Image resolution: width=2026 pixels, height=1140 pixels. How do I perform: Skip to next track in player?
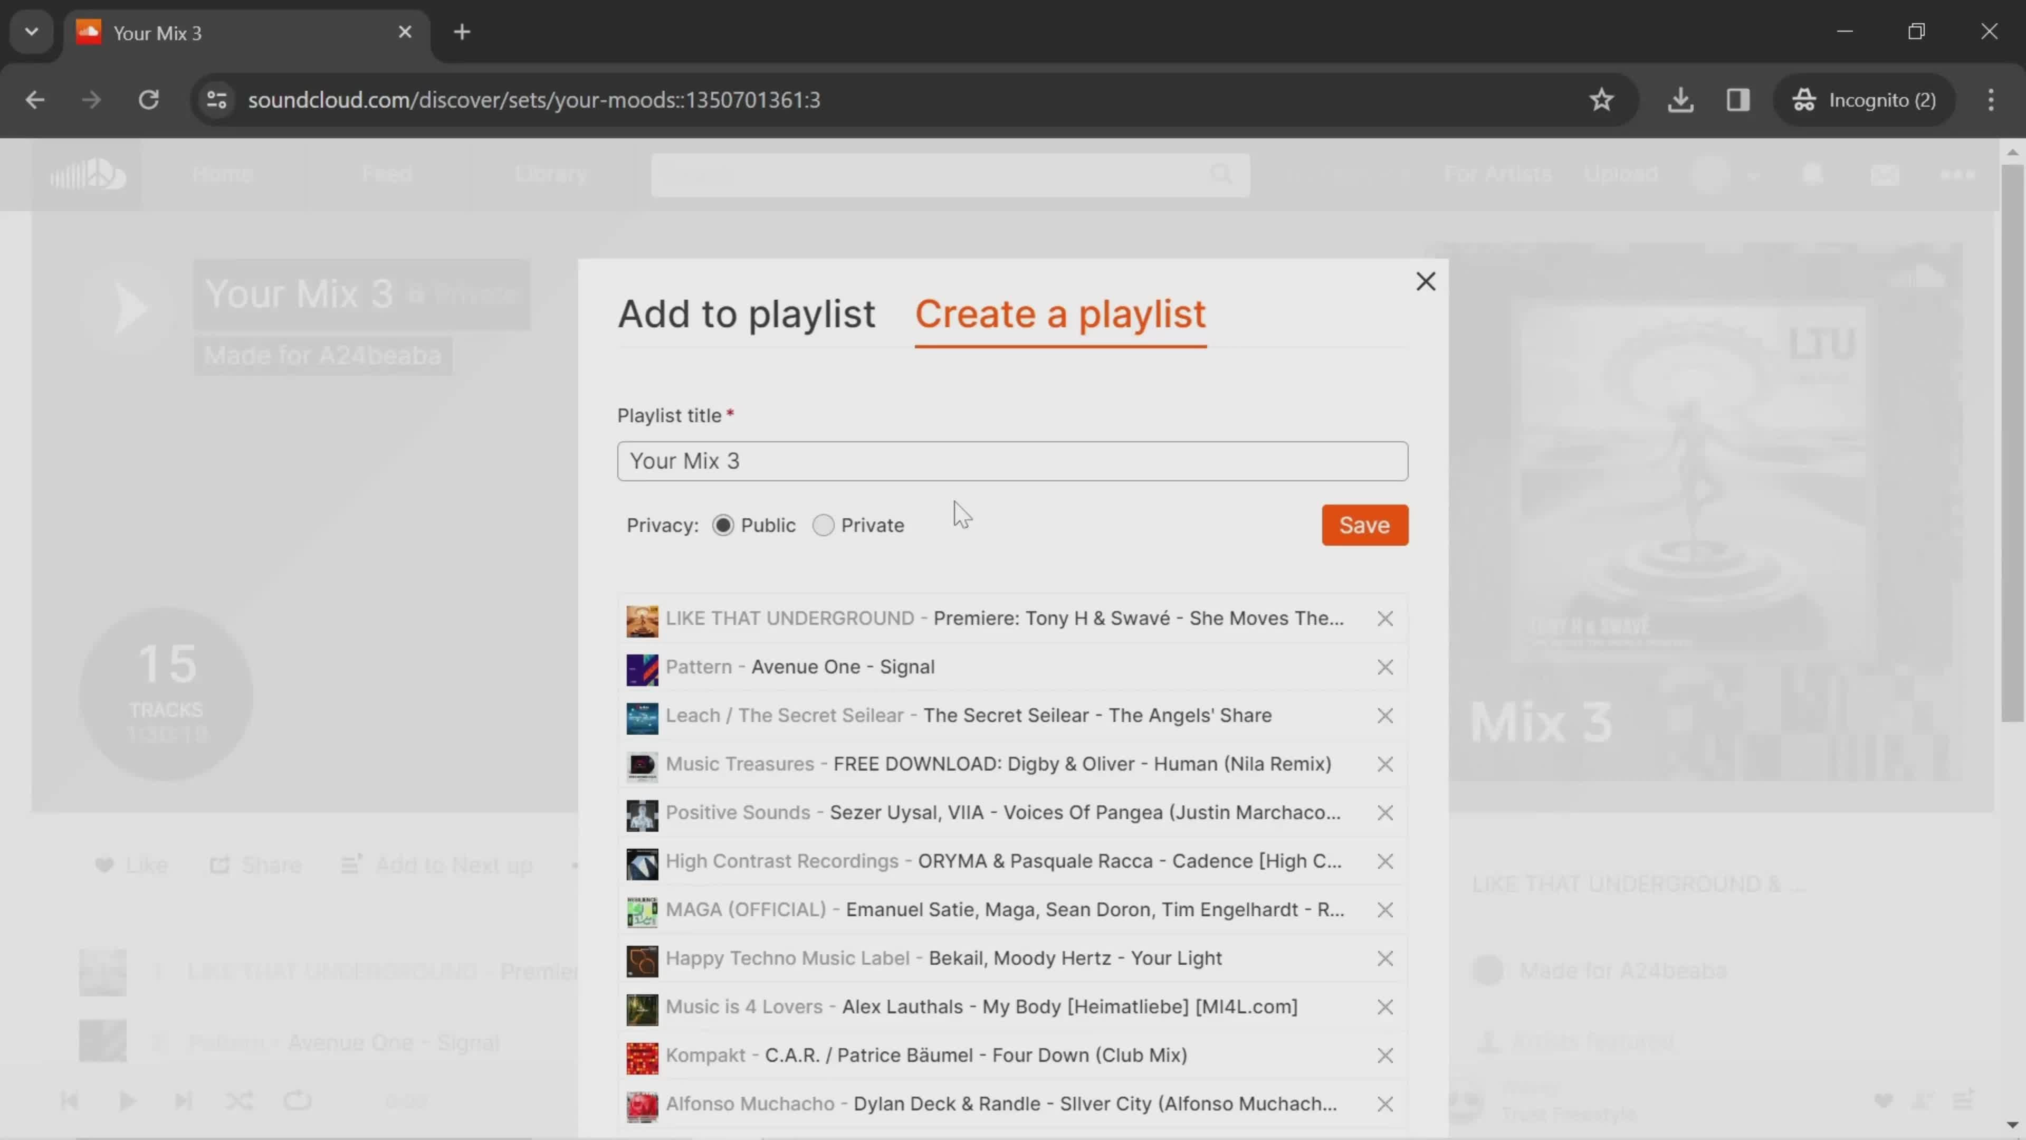(x=183, y=1100)
